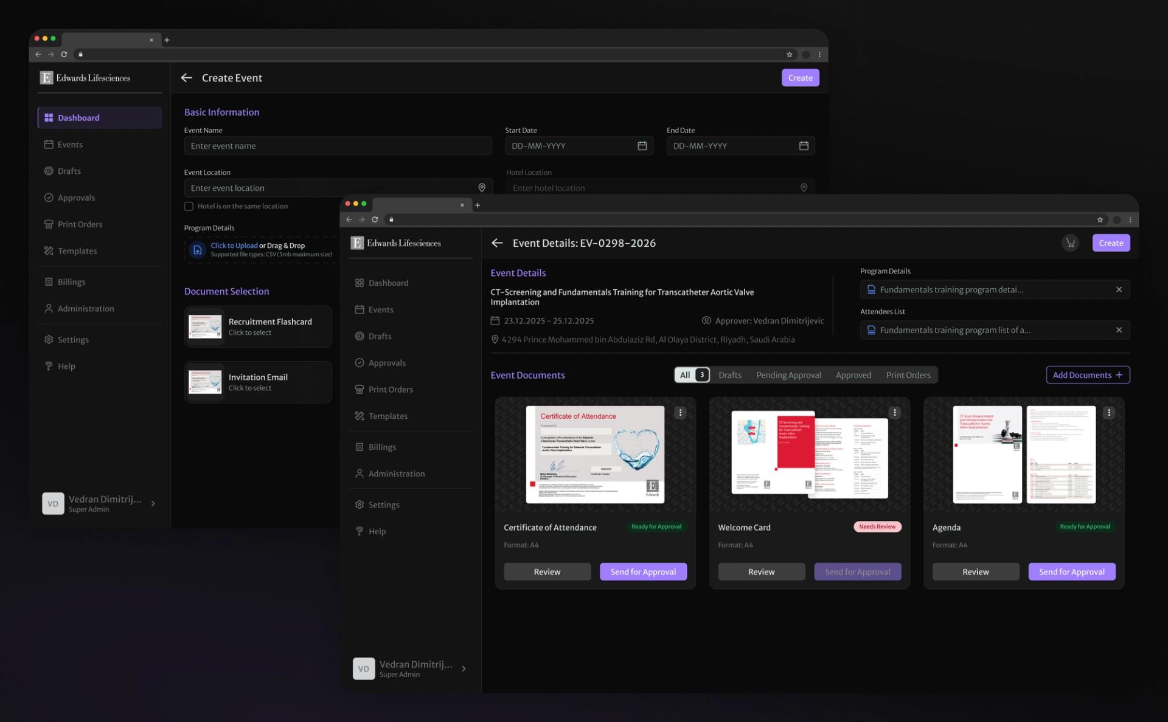The height and width of the screenshot is (722, 1168).
Task: Click Create button in Event Details window
Action: pyautogui.click(x=1111, y=243)
